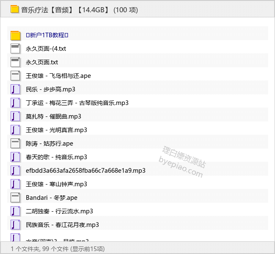Click status text 1 个文件夹, 99 个文件

click(x=40, y=249)
